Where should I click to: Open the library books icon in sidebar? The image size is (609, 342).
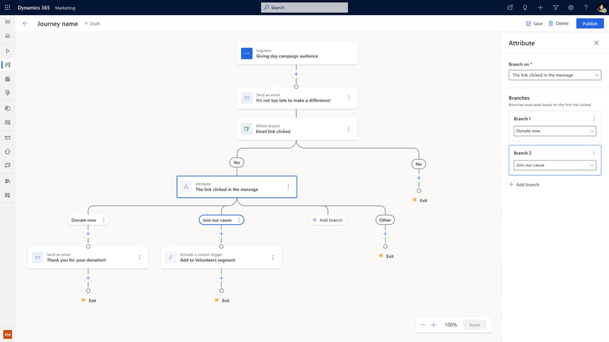pos(8,181)
